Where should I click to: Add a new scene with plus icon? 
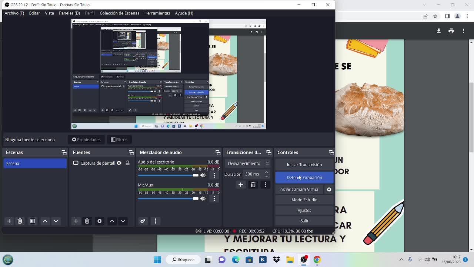point(9,221)
